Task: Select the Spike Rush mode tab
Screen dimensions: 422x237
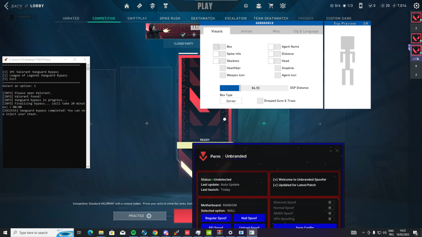Action: 170,18
